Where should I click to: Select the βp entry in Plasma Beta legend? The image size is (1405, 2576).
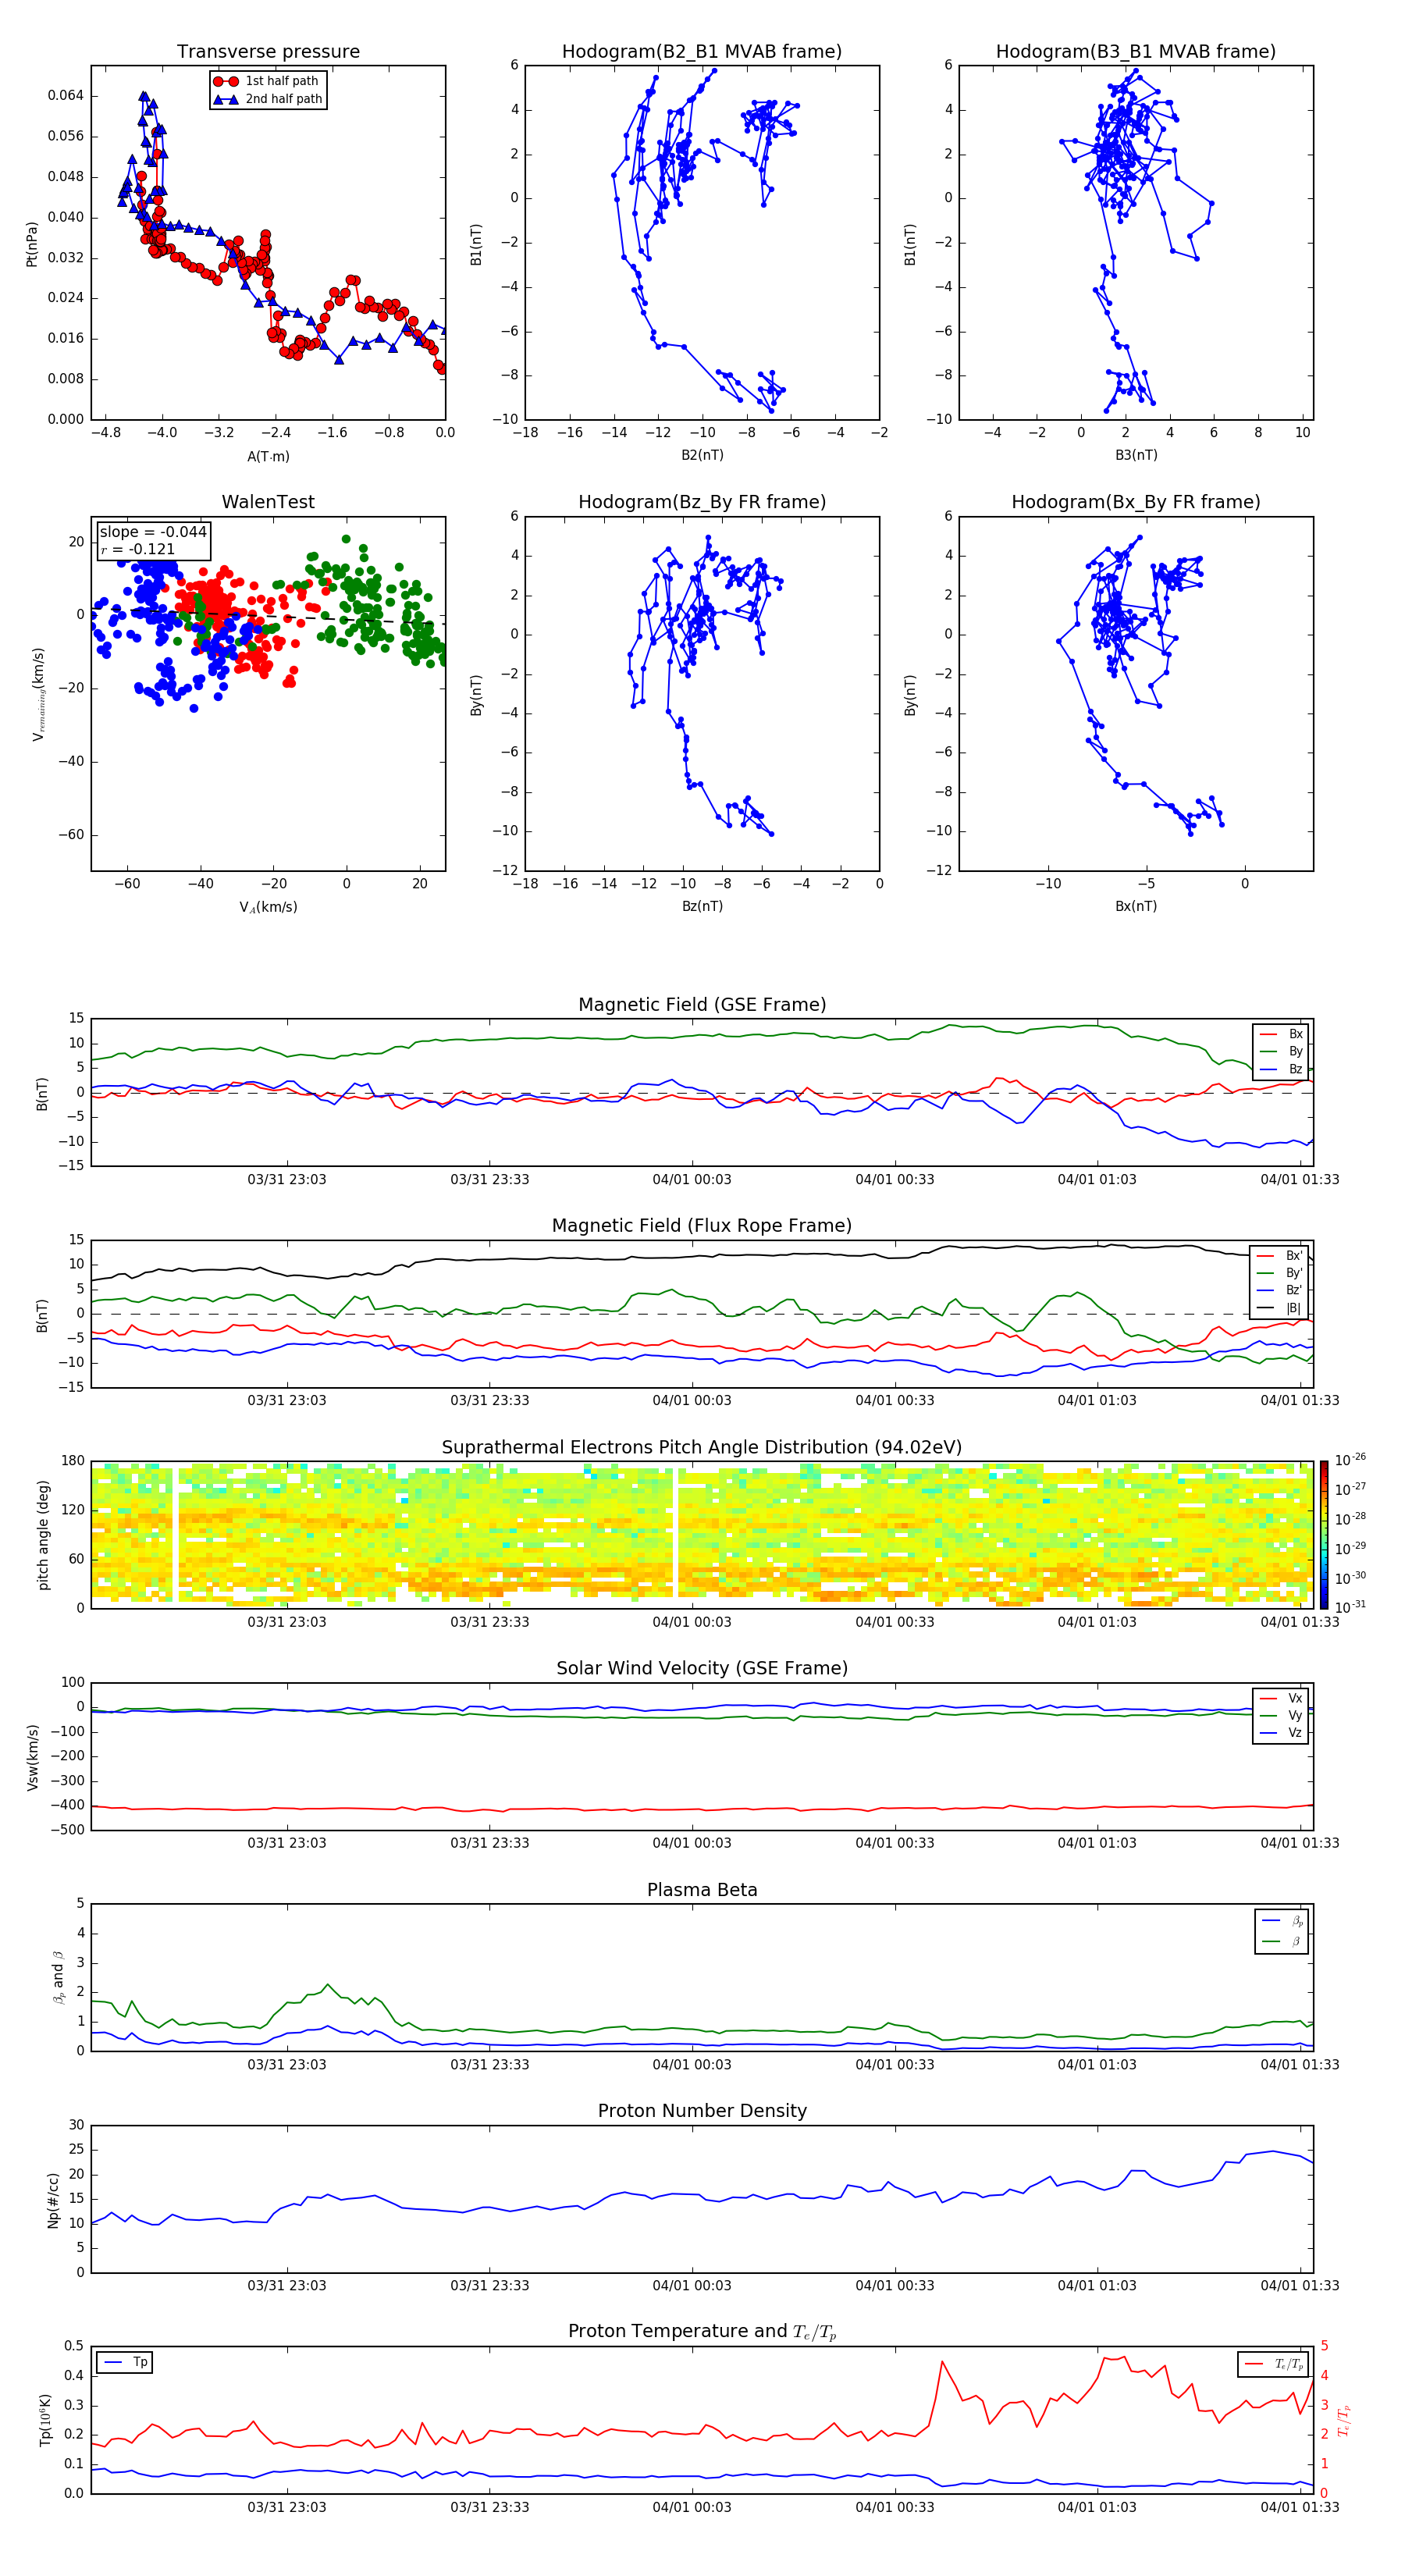click(1282, 1920)
